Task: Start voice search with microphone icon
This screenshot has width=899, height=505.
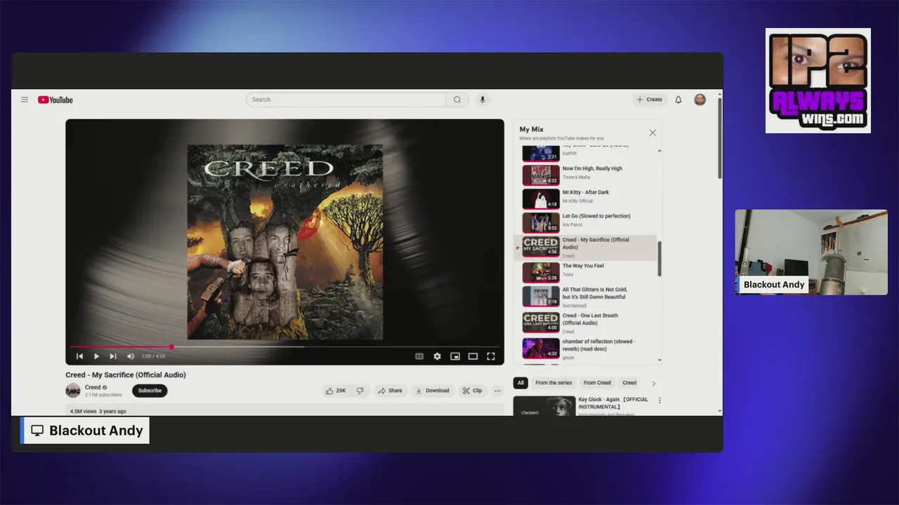Action: pos(483,100)
